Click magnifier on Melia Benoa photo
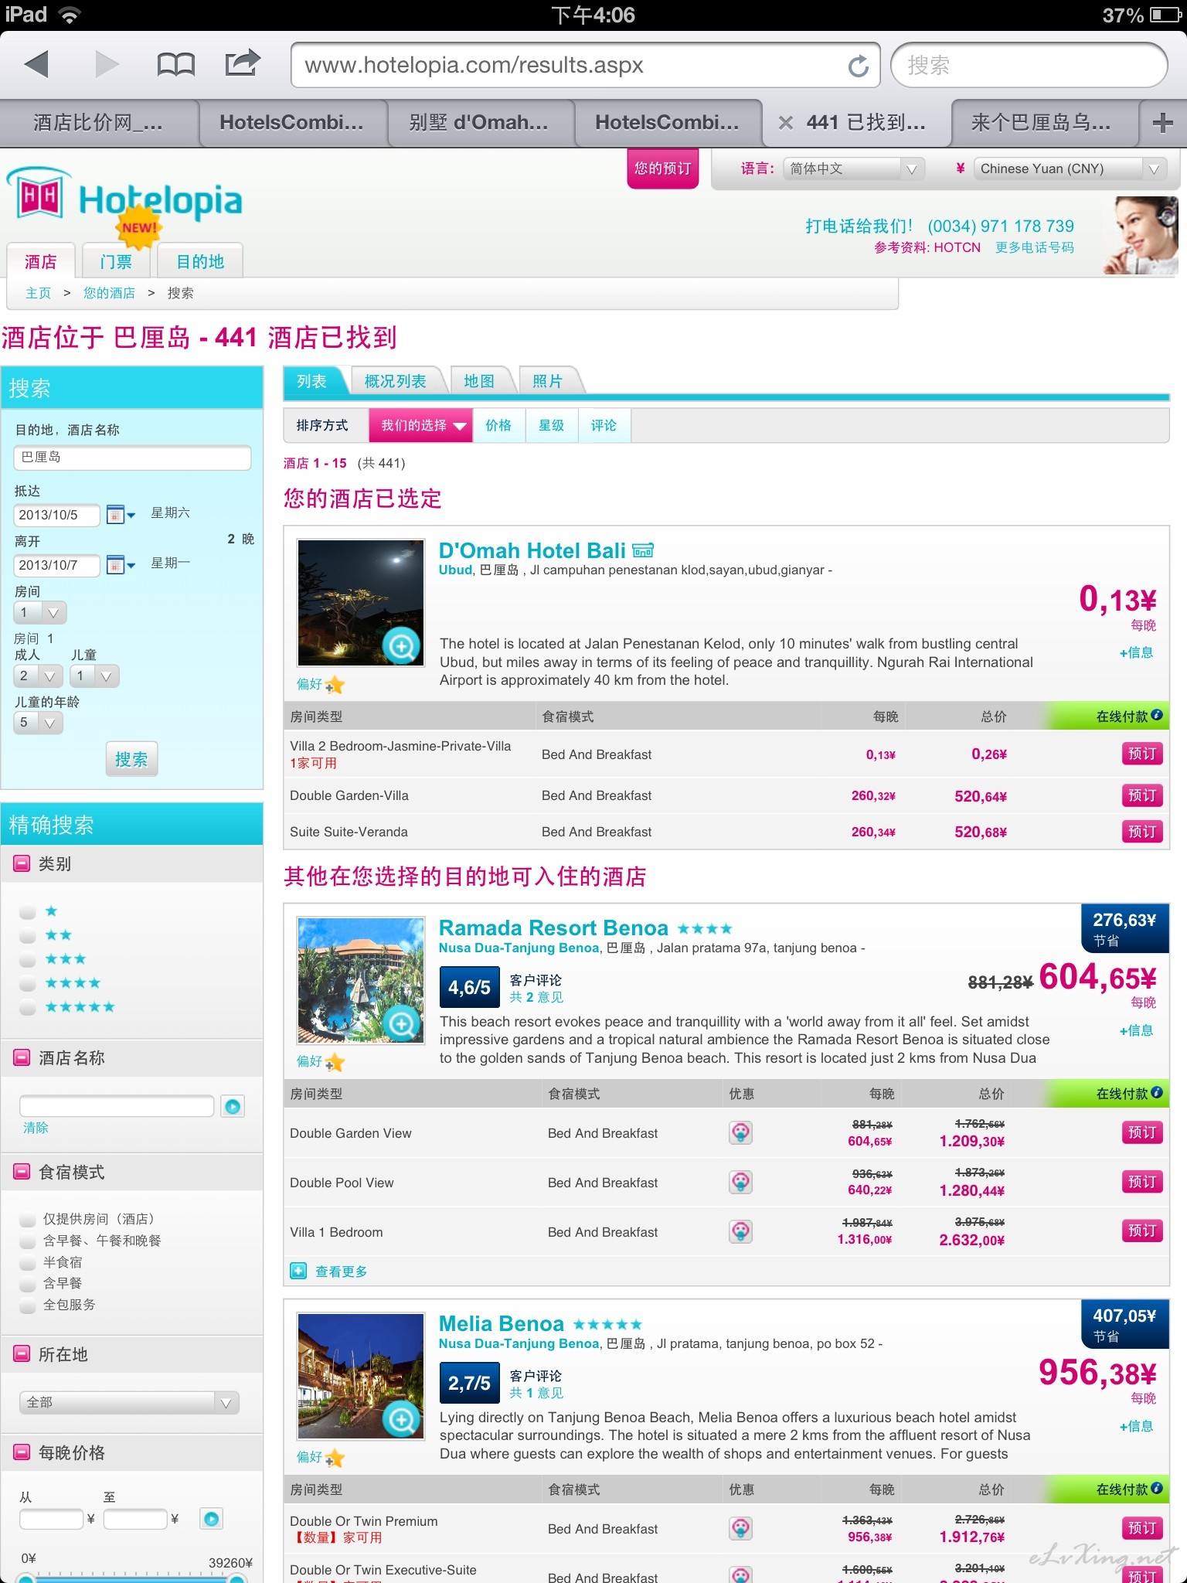Image resolution: width=1187 pixels, height=1583 pixels. click(x=401, y=1419)
